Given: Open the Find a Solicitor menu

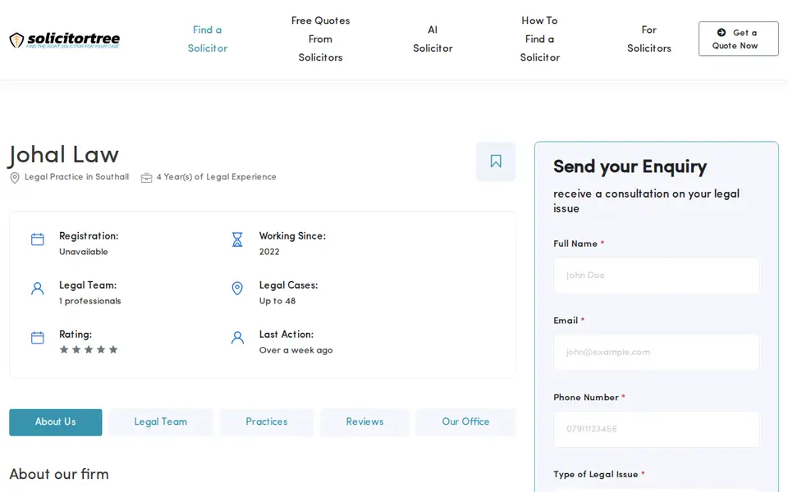Looking at the screenshot, I should tap(208, 39).
